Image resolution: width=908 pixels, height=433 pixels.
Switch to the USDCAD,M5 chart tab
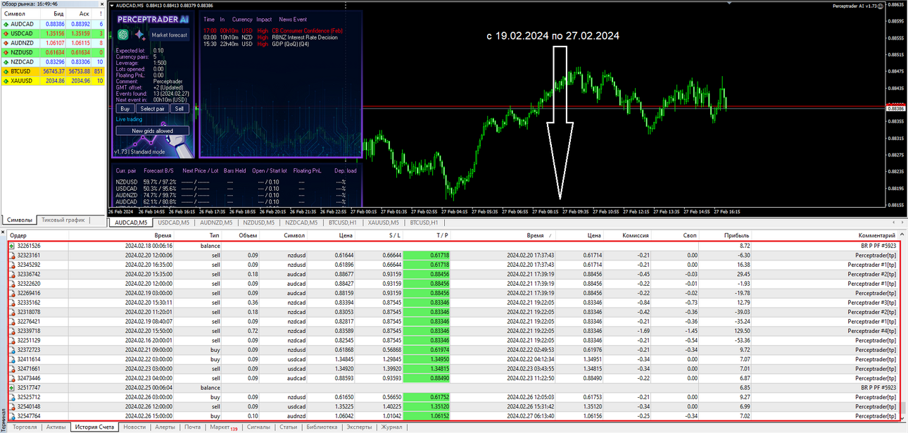point(175,222)
